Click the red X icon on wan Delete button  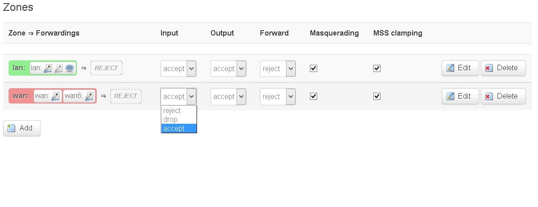(x=489, y=96)
